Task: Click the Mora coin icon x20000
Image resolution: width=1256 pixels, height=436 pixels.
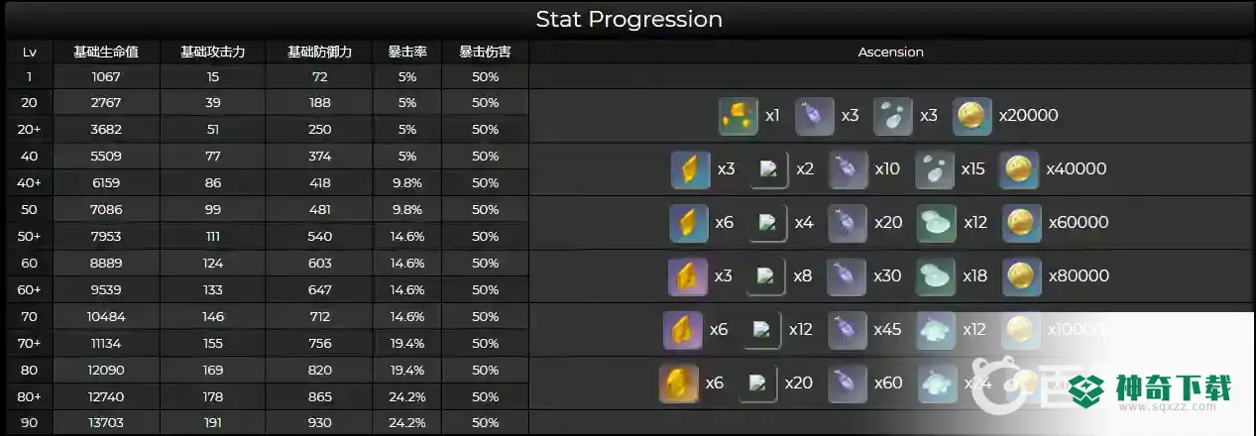Action: click(x=971, y=116)
